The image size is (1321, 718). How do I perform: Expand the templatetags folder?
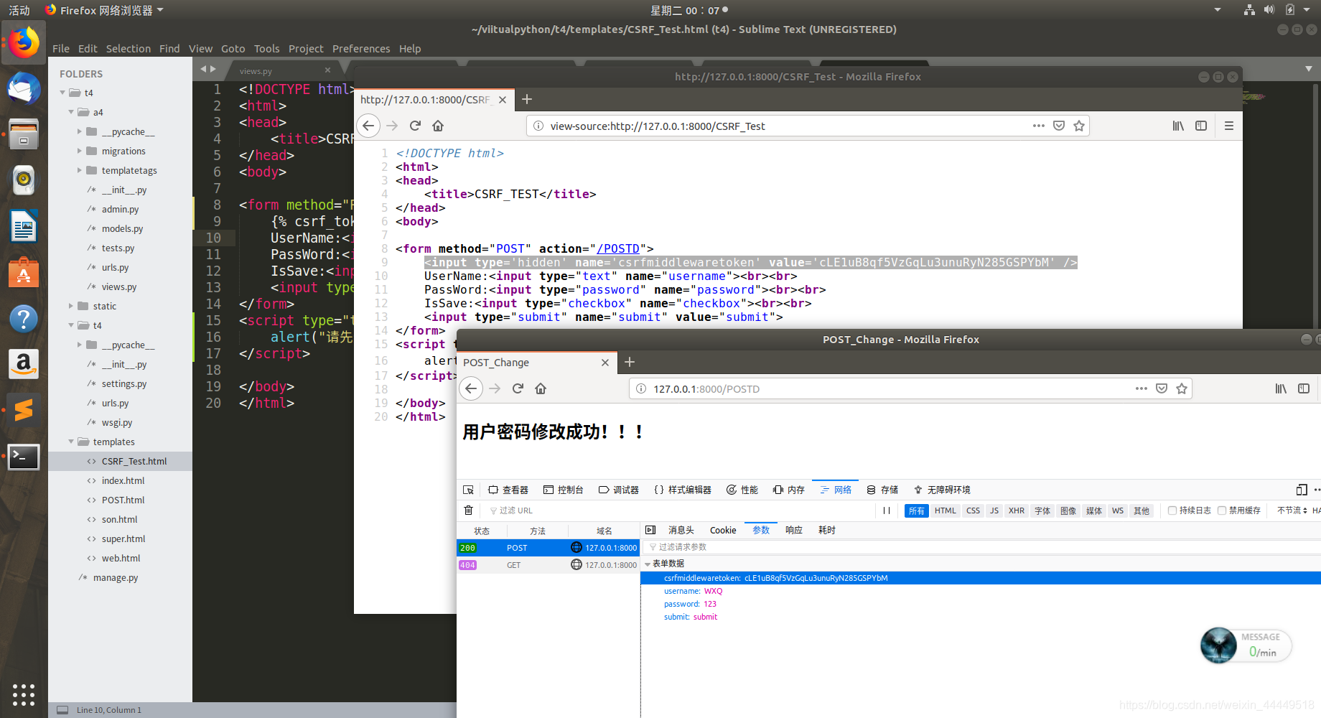click(x=80, y=170)
